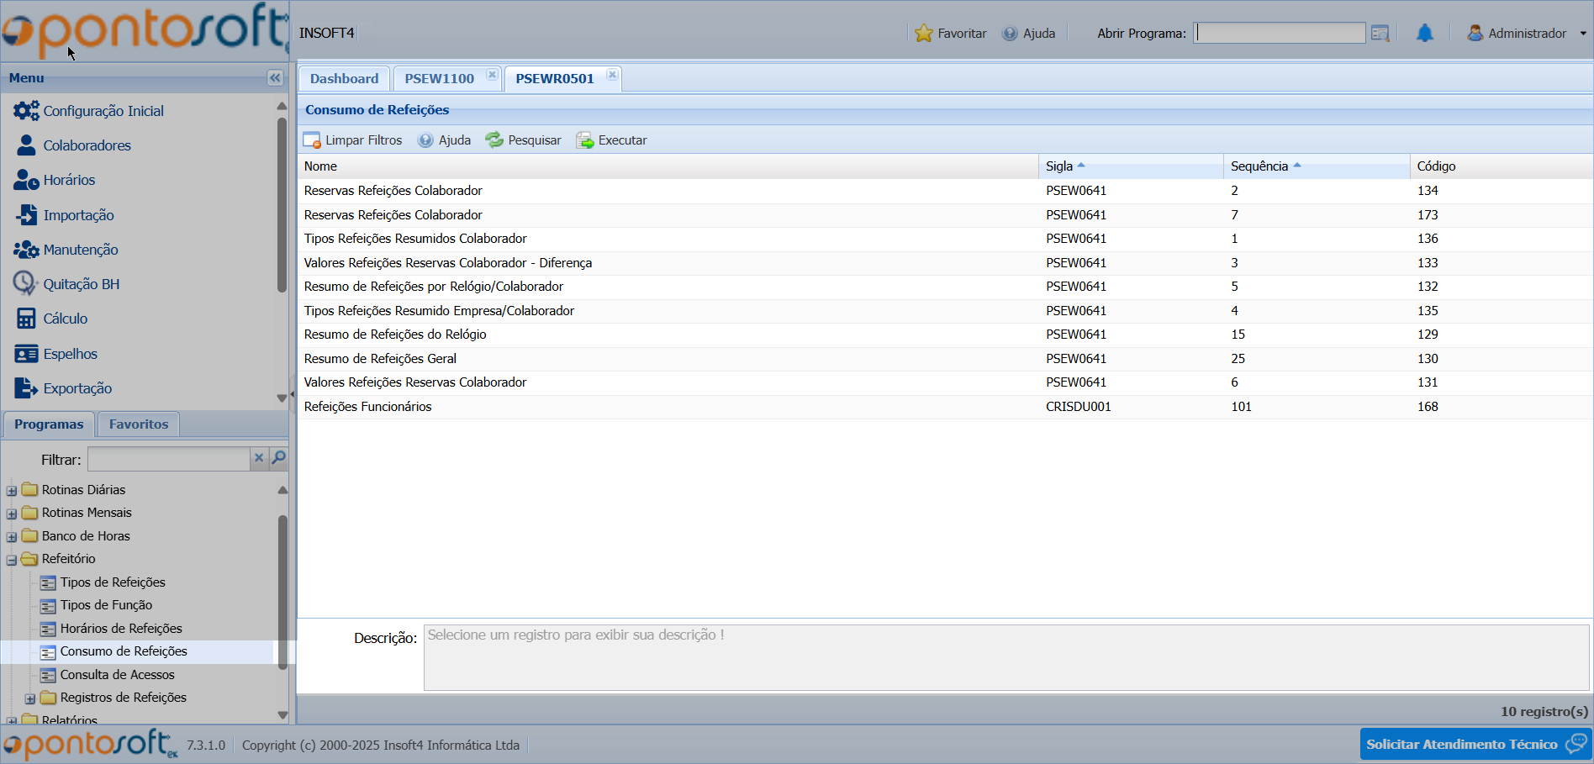Collapse the Refeitório folder
This screenshot has width=1594, height=764.
tap(12, 560)
